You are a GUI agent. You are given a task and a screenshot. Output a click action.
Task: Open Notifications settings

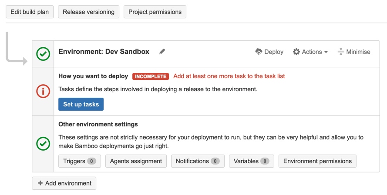198,161
